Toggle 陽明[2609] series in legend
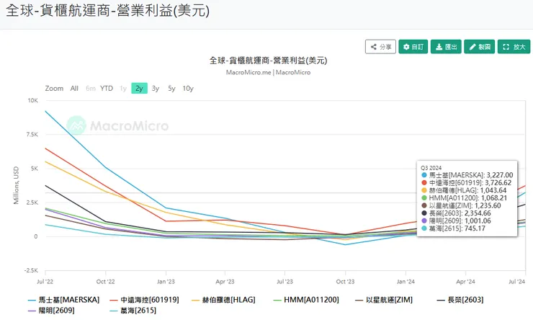Viewport: 533px width, 320px height. 51,311
